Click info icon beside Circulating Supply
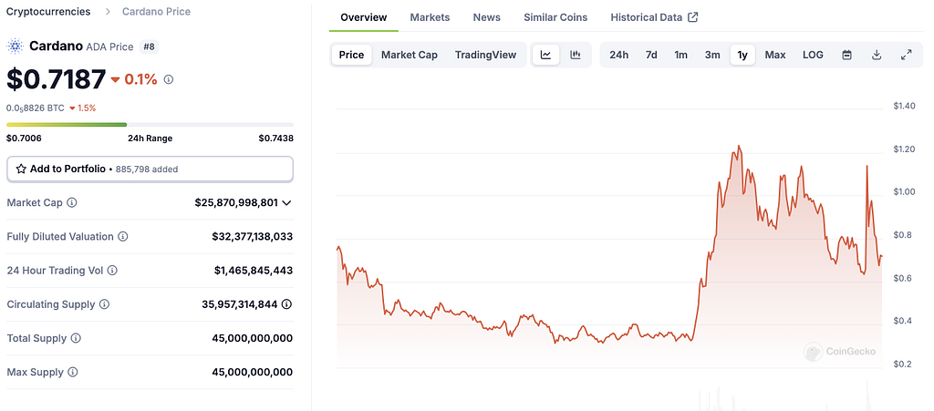This screenshot has width=934, height=411. point(104,304)
